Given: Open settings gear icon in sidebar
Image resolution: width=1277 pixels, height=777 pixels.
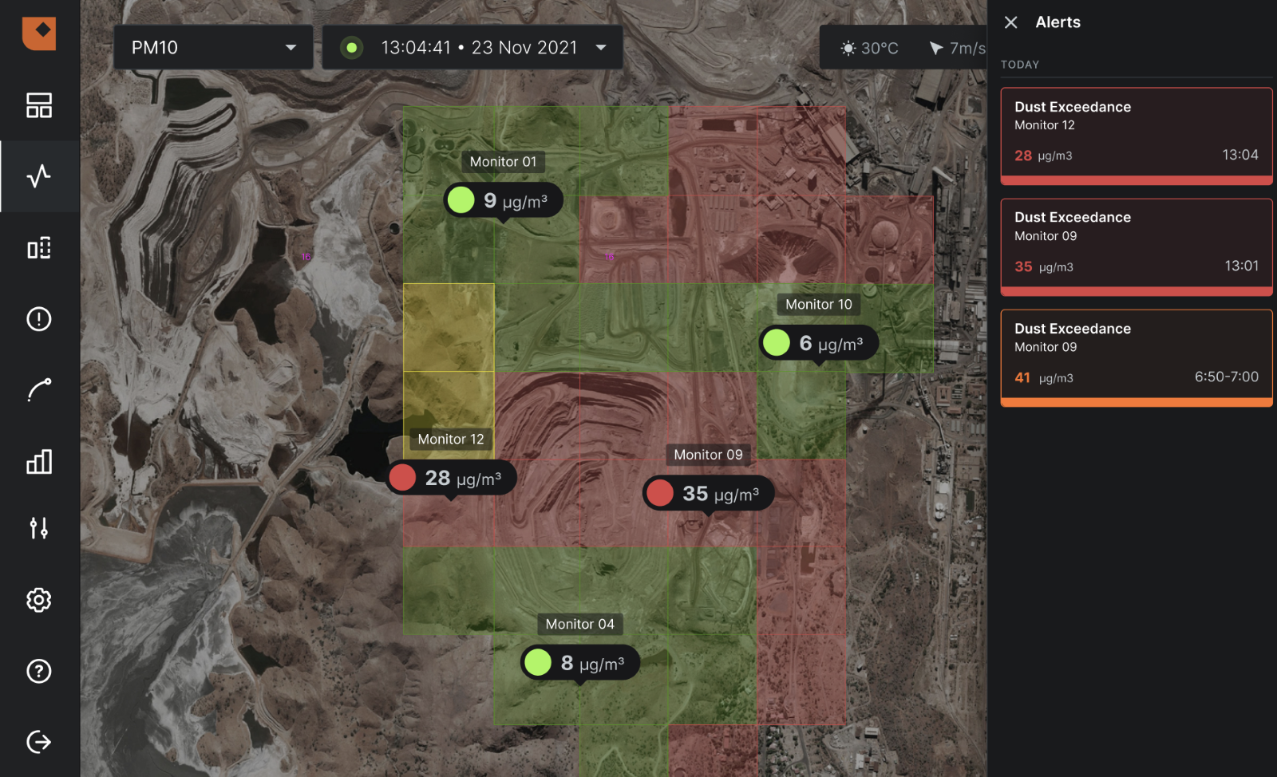Looking at the screenshot, I should click(x=39, y=600).
